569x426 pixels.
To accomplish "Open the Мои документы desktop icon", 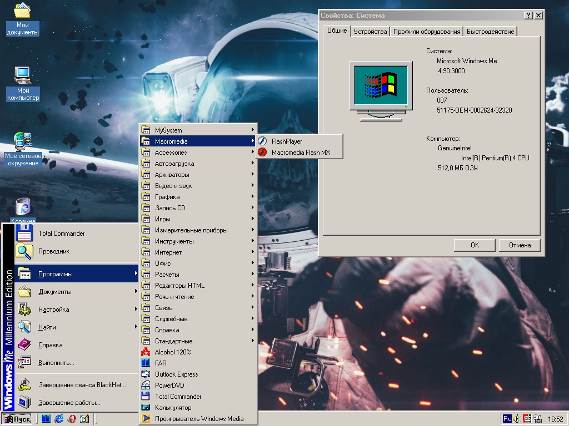I will point(22,18).
